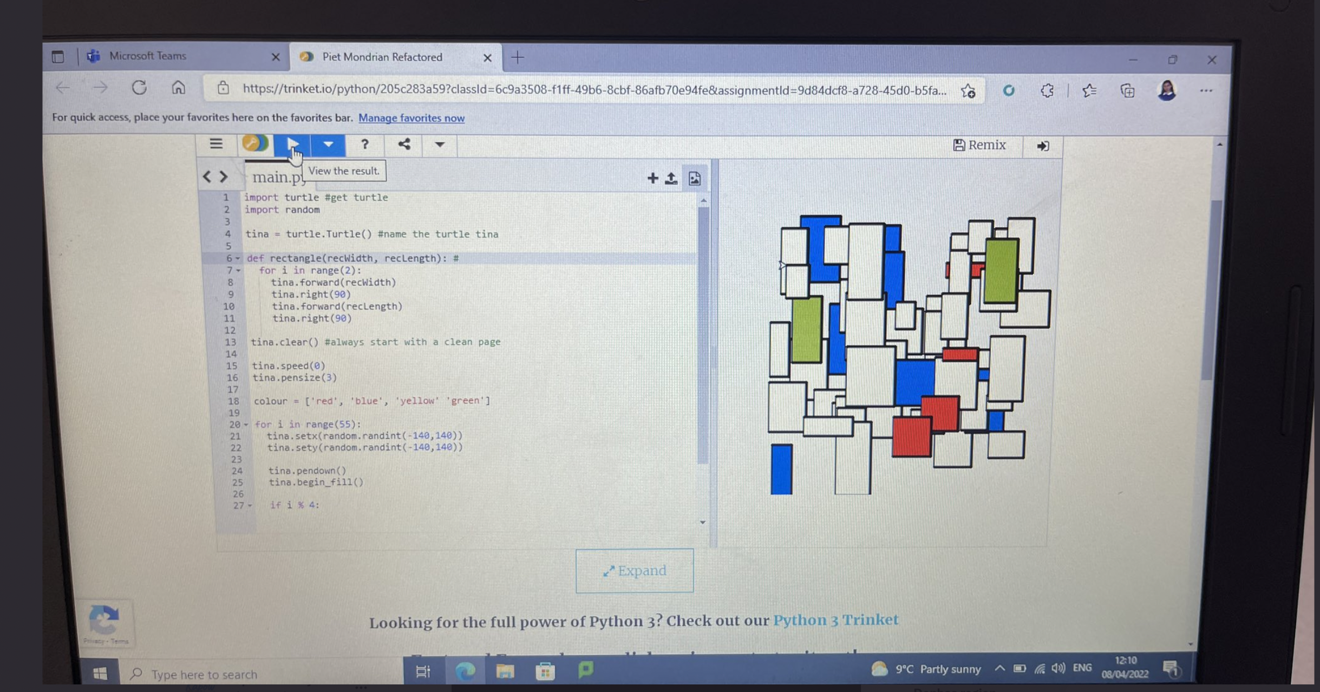Click the tina.speed(0) code line
Screen dimensions: 1320x692
[289, 365]
